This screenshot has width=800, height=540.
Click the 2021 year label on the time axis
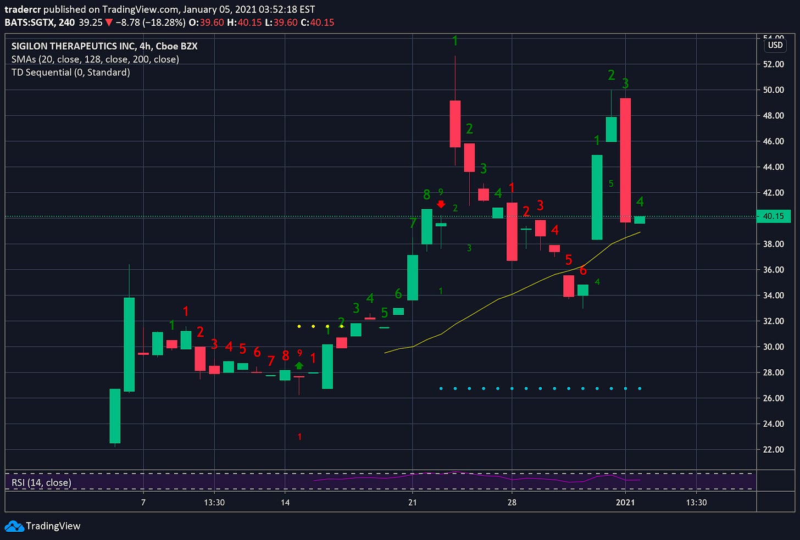[625, 502]
